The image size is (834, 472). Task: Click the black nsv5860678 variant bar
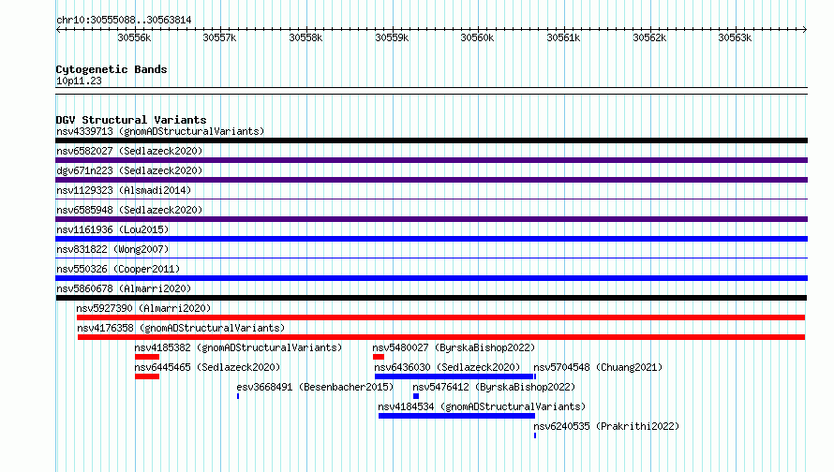click(431, 298)
